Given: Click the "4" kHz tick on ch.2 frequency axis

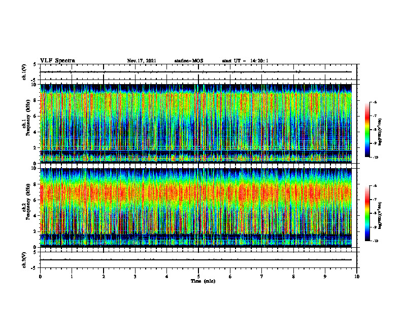Looking at the screenshot, I should pyautogui.click(x=36, y=216).
